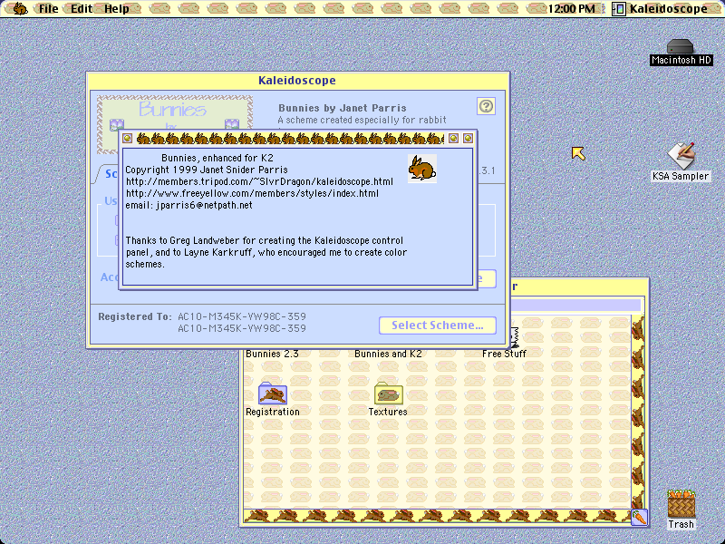
Task: Select the Trash basket icon
Action: [681, 509]
